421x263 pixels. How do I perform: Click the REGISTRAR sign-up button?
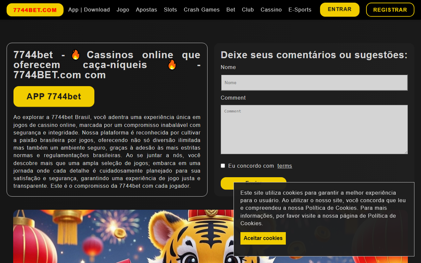click(x=390, y=10)
